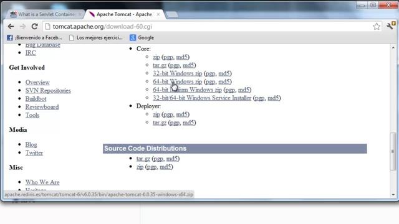Open the Overview link under Get Involved
The image size is (399, 224).
click(x=37, y=82)
